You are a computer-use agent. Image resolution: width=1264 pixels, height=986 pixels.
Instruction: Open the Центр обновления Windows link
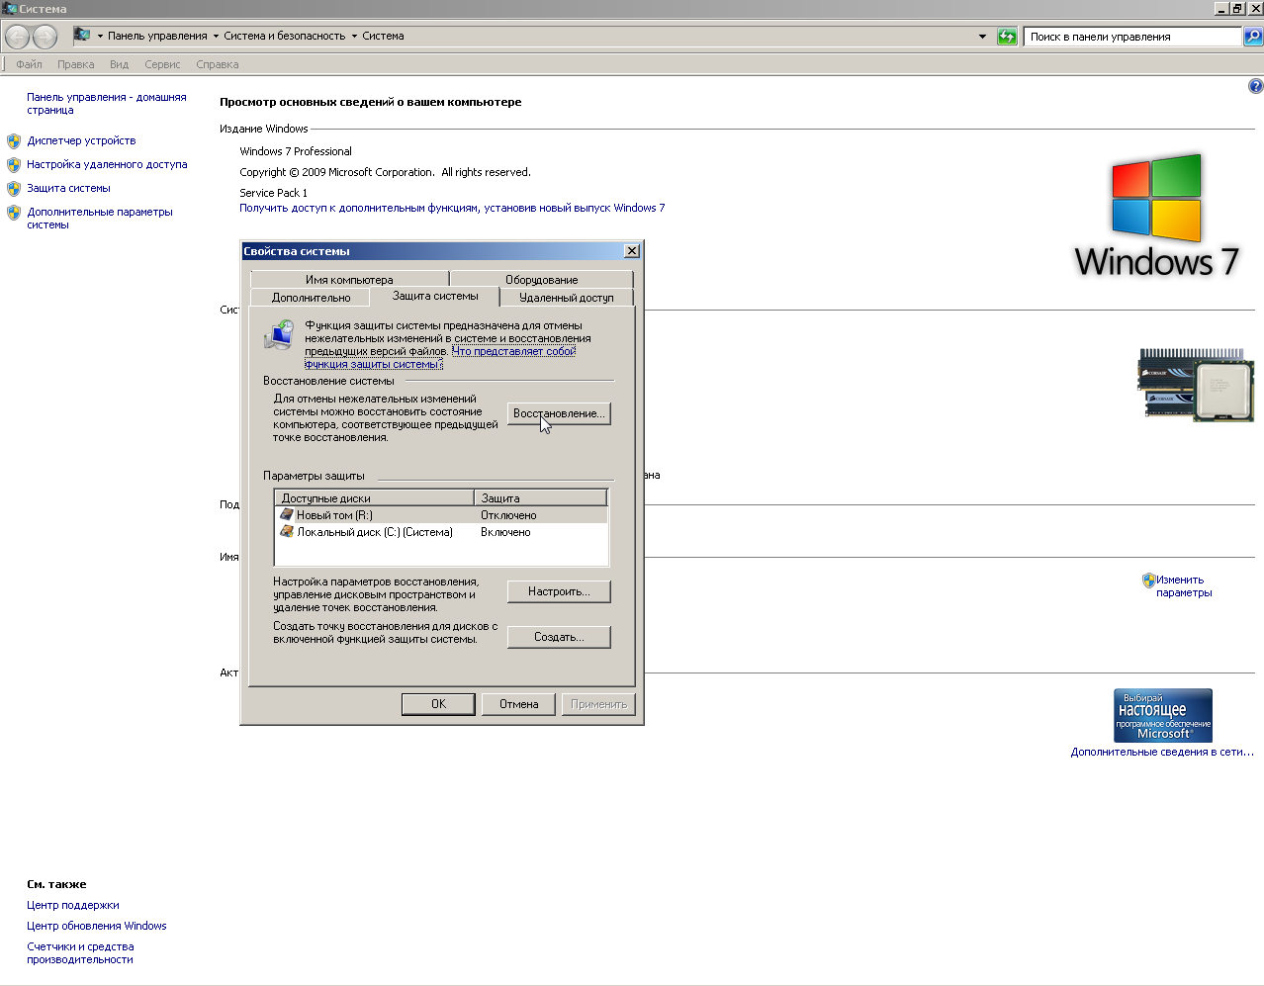click(97, 927)
